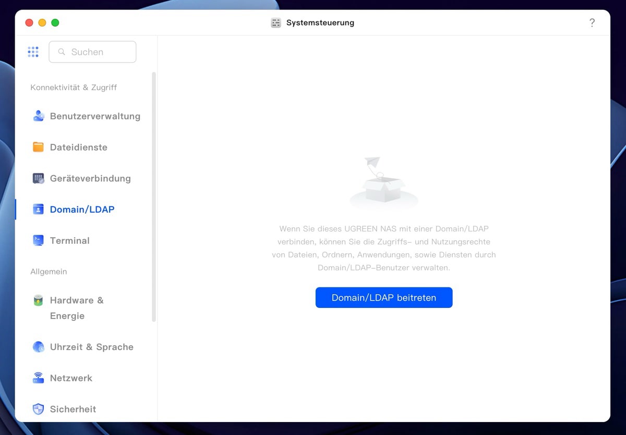Click the Terminal icon in sidebar
Screen dimensions: 626x435
(38, 240)
